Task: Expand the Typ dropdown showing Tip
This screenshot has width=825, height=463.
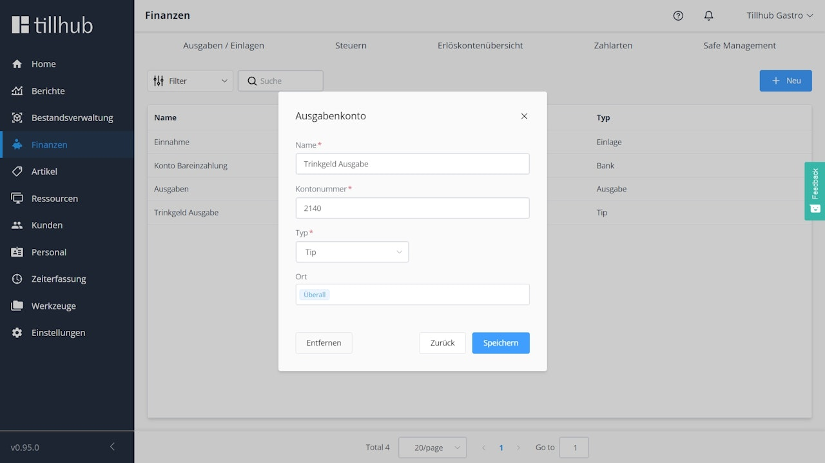Action: coord(352,252)
